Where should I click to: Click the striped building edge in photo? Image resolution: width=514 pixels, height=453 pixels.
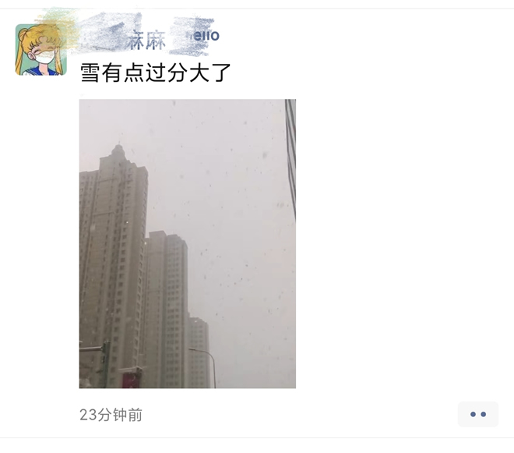pyautogui.click(x=291, y=157)
